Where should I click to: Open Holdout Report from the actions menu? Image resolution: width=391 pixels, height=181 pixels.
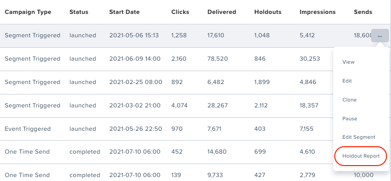click(361, 156)
